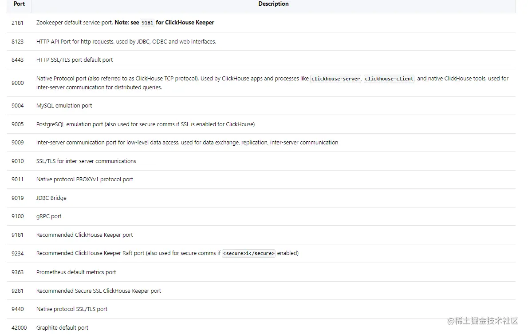Click "Recommended ClickHouse Keeper port" description
The width and height of the screenshot is (528, 335).
[85, 235]
